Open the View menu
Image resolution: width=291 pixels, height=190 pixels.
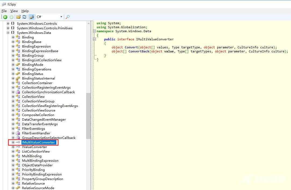click(14, 11)
